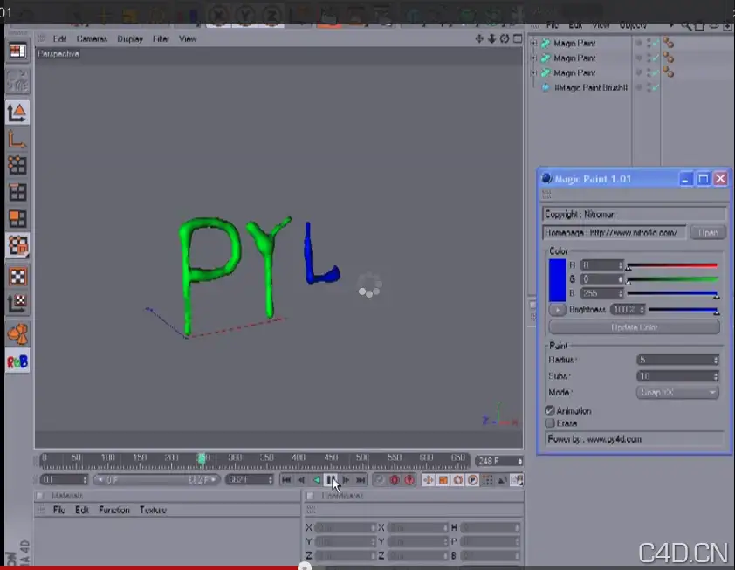Click the Radius field stepper arrows

(715, 360)
